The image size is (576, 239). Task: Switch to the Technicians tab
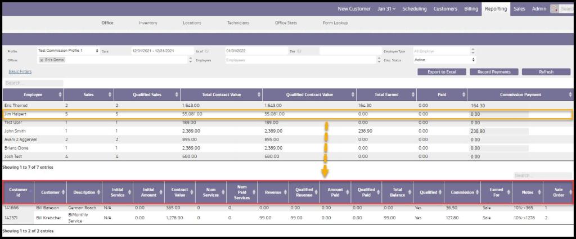click(x=238, y=23)
